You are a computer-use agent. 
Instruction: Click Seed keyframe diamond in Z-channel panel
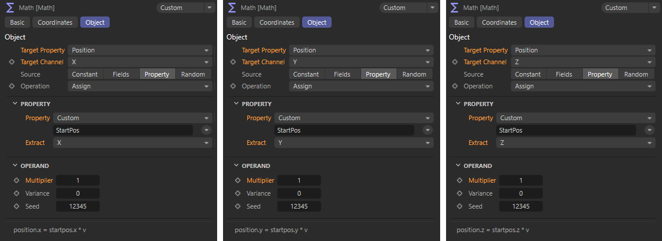460,206
